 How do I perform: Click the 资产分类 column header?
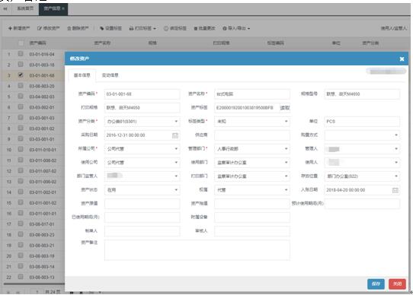[x=370, y=43]
